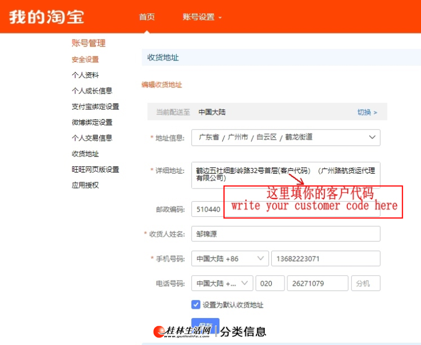Image resolution: width=421 pixels, height=345 pixels.
Task: Open 个人成长信息 sidebar link
Action: (92, 91)
